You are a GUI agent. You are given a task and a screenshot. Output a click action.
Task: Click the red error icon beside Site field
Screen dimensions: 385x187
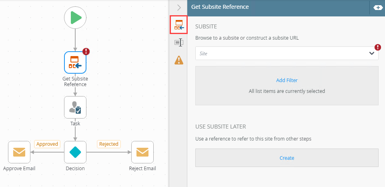pyautogui.click(x=377, y=47)
